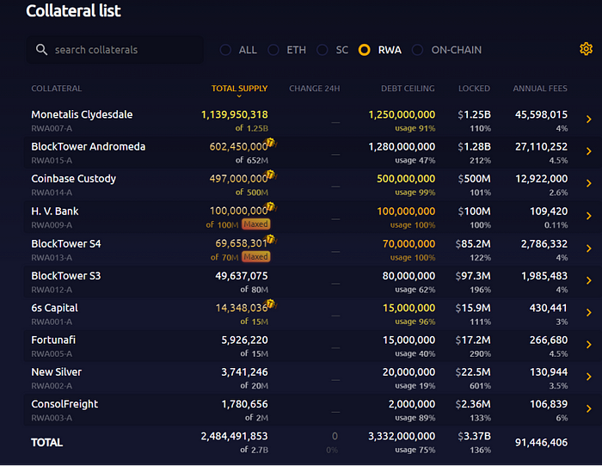This screenshot has width=602, height=466.
Task: Select the ALL filter radio button
Action: pos(225,50)
